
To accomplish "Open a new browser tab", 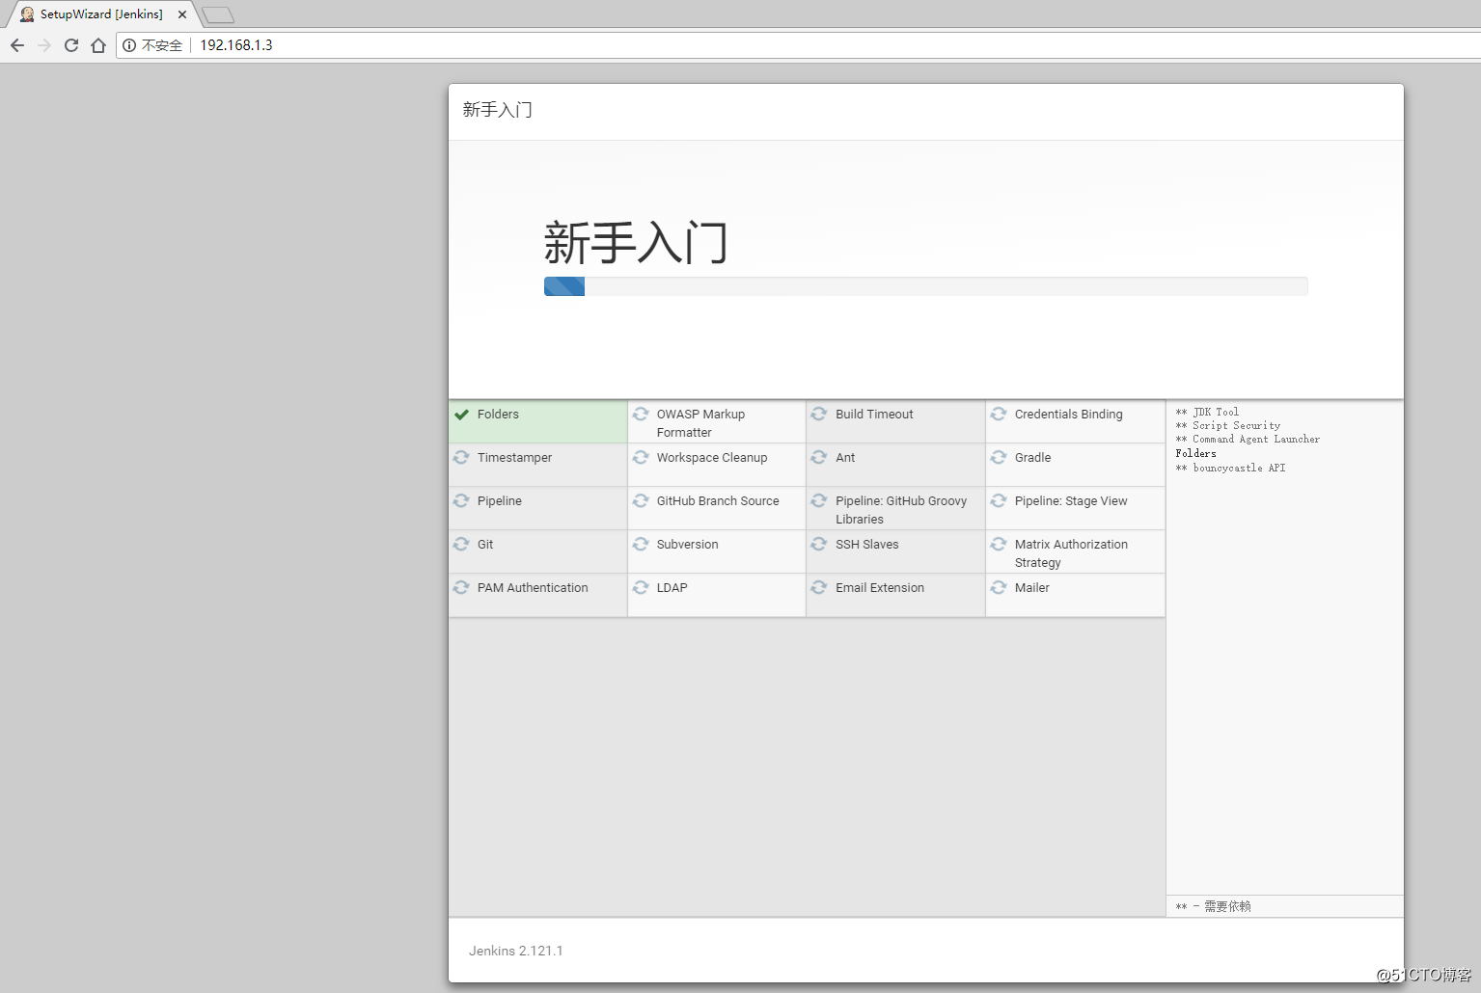I will pos(218,14).
